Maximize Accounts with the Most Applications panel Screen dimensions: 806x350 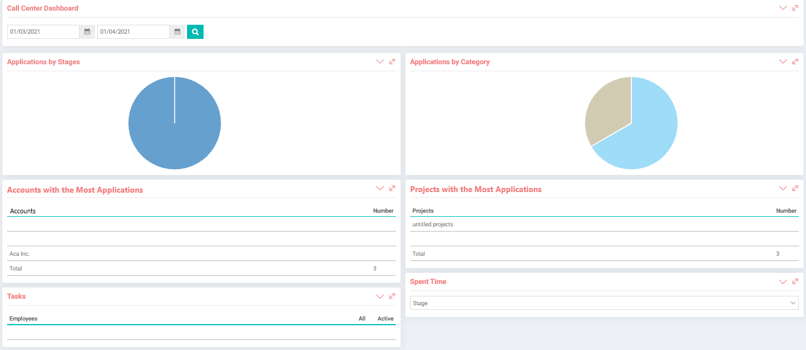pyautogui.click(x=392, y=189)
